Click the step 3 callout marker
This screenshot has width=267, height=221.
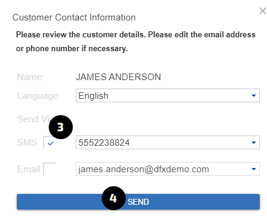(x=61, y=127)
